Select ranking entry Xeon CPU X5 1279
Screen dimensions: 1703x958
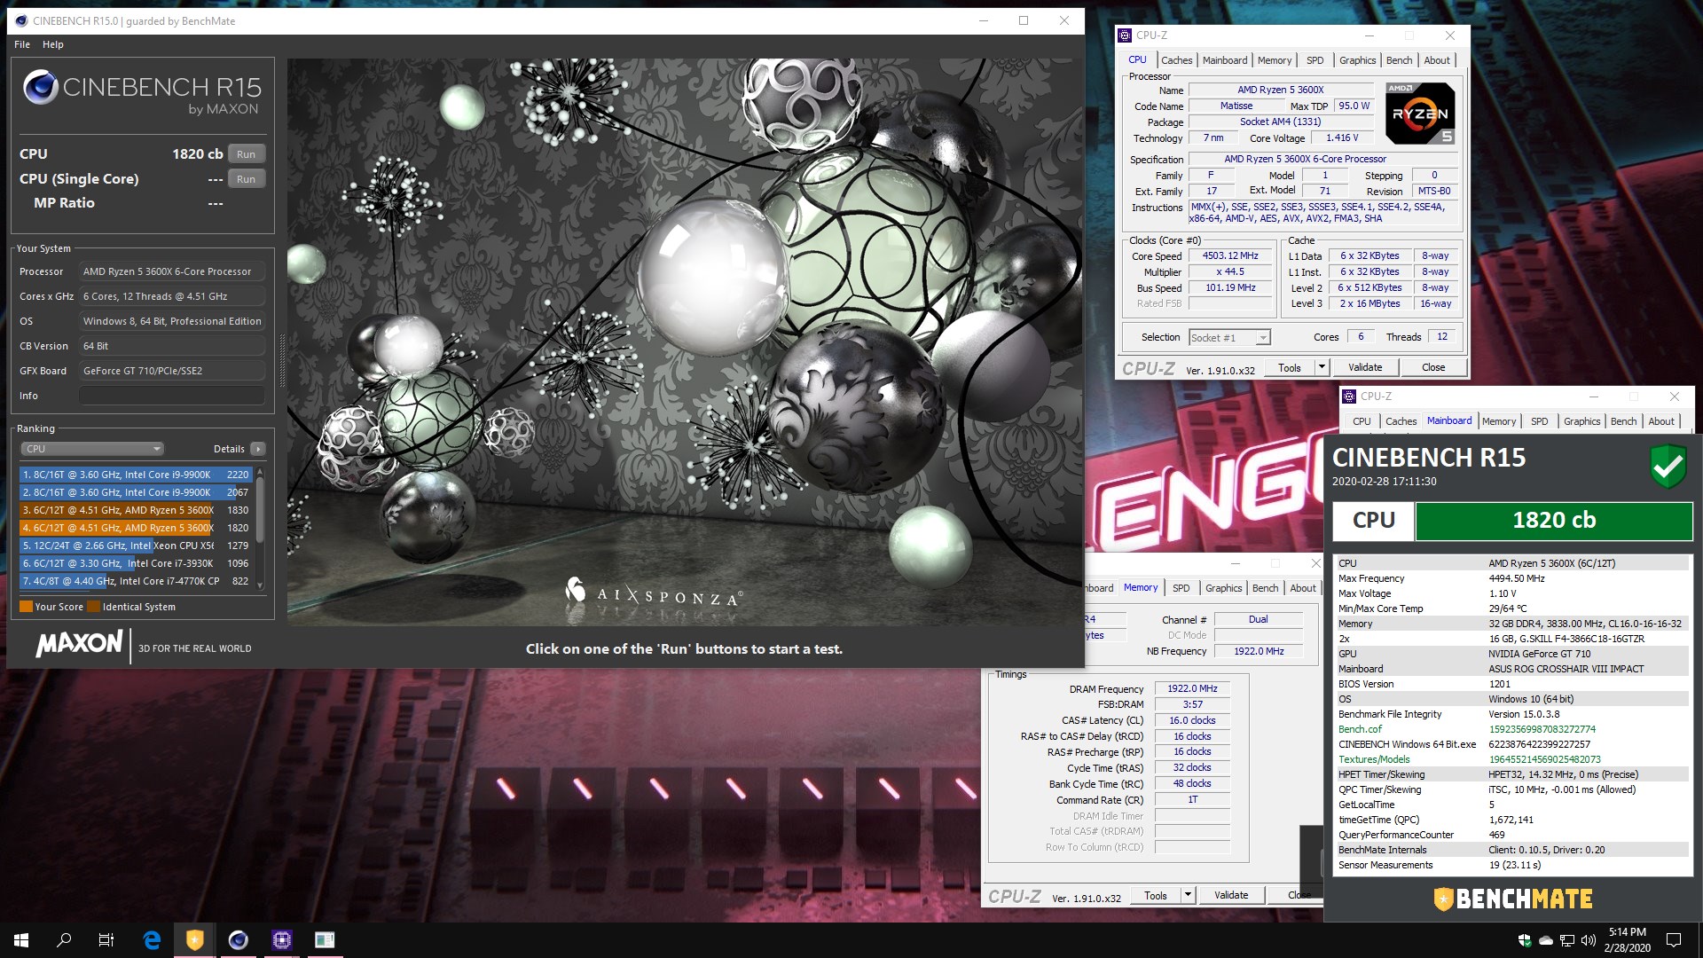point(136,546)
